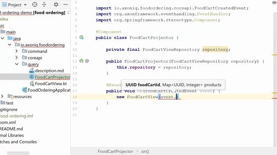277x155 pixels.
Task: Open the .gitignore file
Action: click(x=9, y=109)
